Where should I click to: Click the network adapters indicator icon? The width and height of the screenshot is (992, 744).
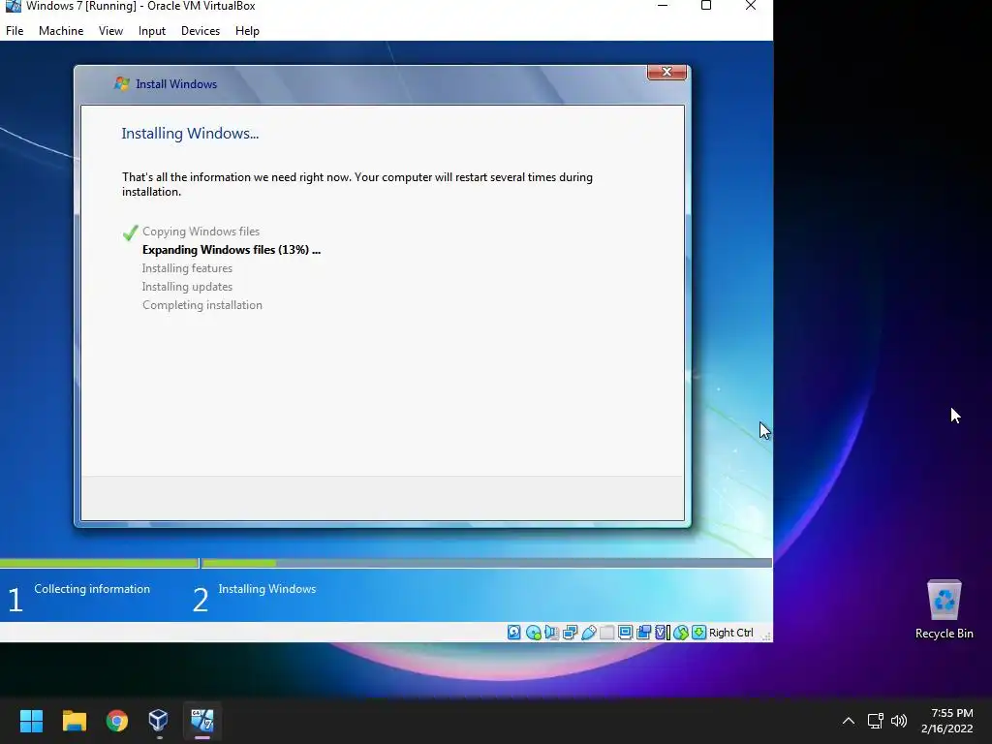pyautogui.click(x=570, y=632)
